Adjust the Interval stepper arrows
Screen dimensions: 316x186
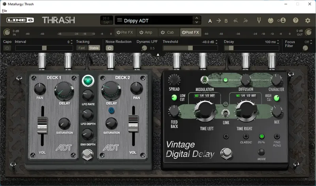[x=71, y=42]
